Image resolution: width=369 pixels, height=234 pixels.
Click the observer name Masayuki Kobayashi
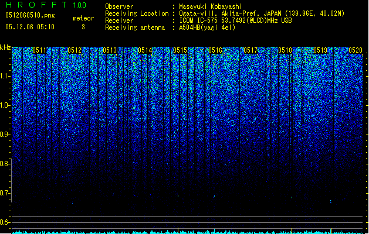(211, 6)
